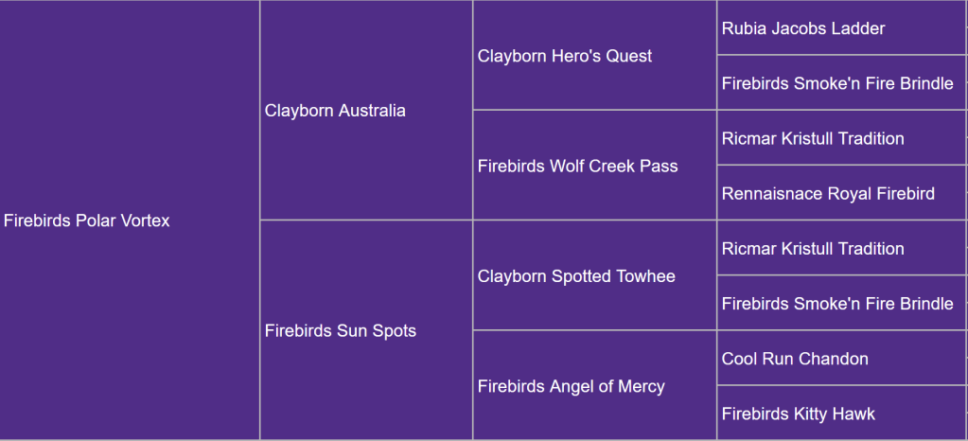Click Firebirds Wolf Creek Pass

577,166
